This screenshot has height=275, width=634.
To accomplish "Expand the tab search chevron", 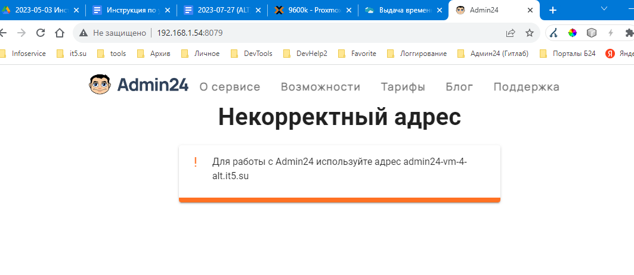I will tap(605, 8).
